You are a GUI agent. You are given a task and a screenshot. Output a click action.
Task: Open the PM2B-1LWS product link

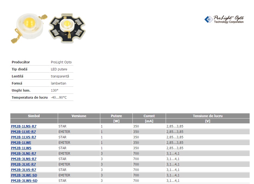[x=21, y=148]
